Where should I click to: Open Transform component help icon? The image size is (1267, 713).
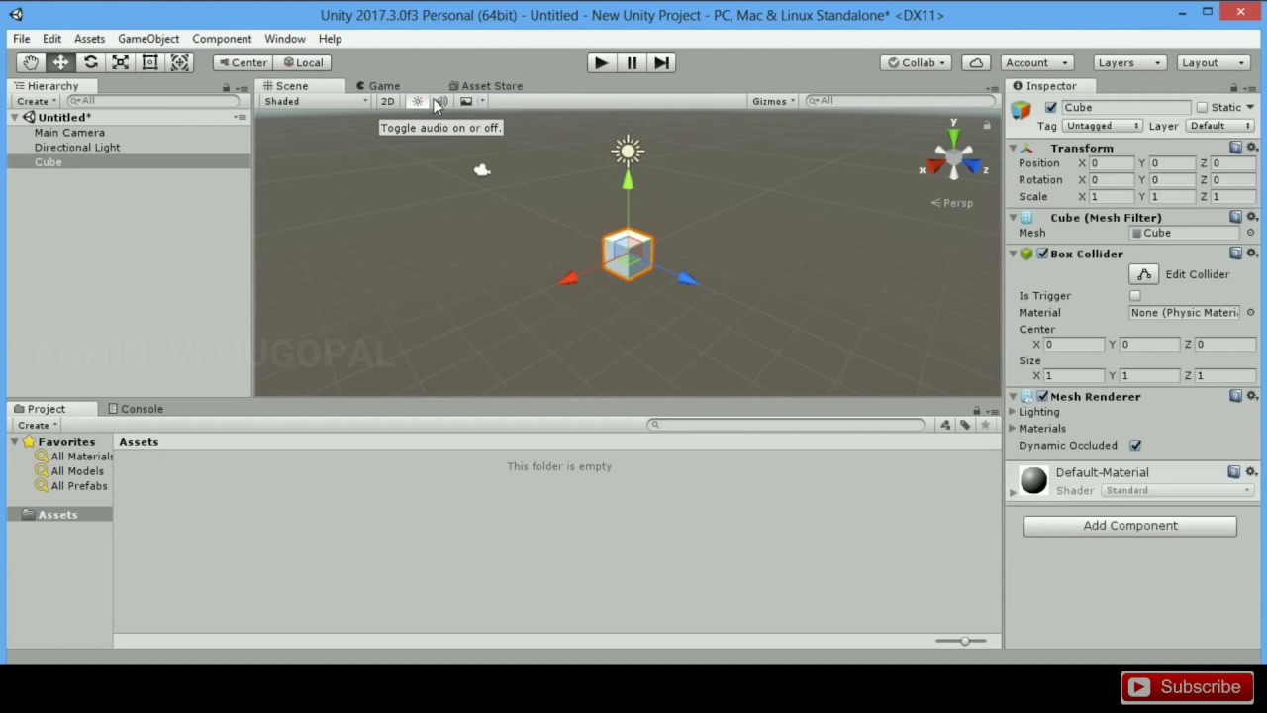click(x=1235, y=148)
